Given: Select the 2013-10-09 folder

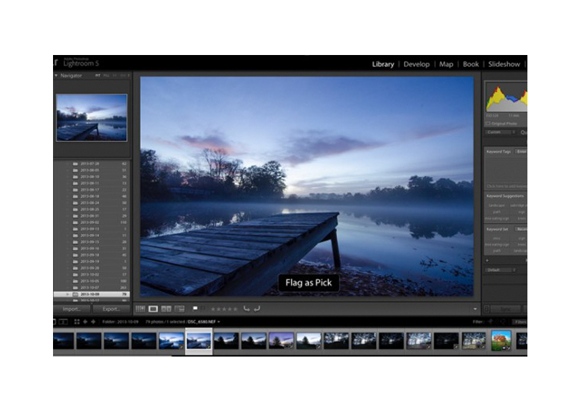Looking at the screenshot, I should (x=91, y=294).
